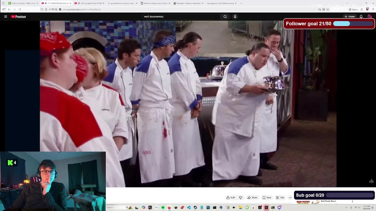Screen dimensions: 376x211
Task: Open options menu for Bad News Bears
Action: point(352,201)
